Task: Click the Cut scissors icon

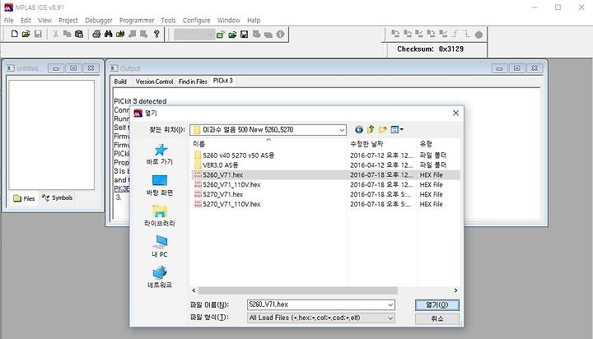Action: click(x=56, y=34)
